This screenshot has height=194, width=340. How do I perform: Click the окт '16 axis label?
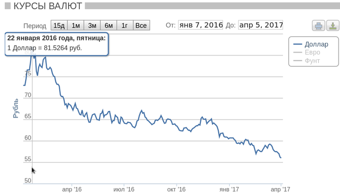point(176,190)
